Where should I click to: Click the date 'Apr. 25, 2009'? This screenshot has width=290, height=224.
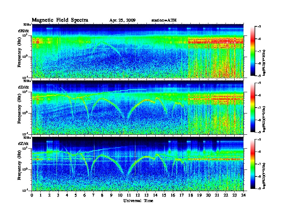(x=122, y=20)
